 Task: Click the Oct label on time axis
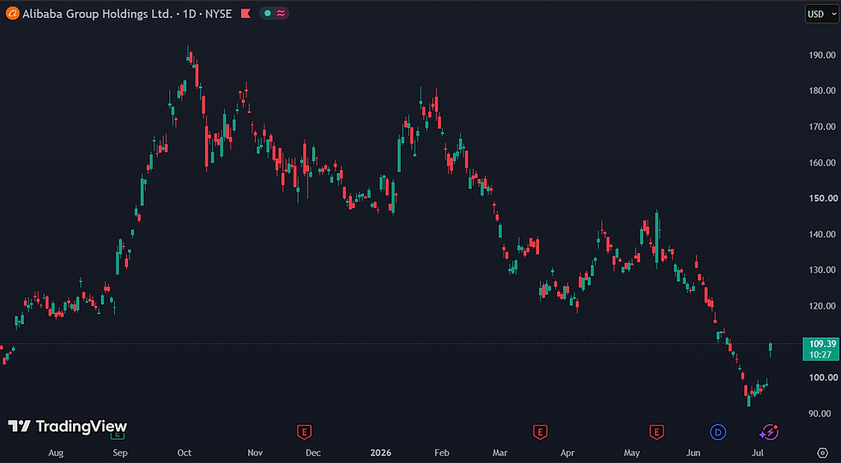184,453
